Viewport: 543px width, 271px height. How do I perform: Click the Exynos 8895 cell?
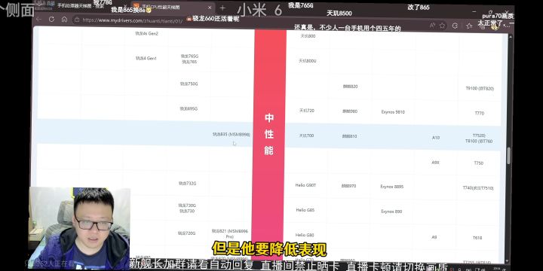391,187
